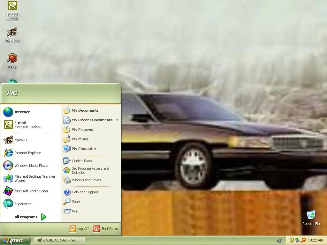Launch Supermium browser from Start menu
The height and width of the screenshot is (245, 327).
(x=30, y=204)
